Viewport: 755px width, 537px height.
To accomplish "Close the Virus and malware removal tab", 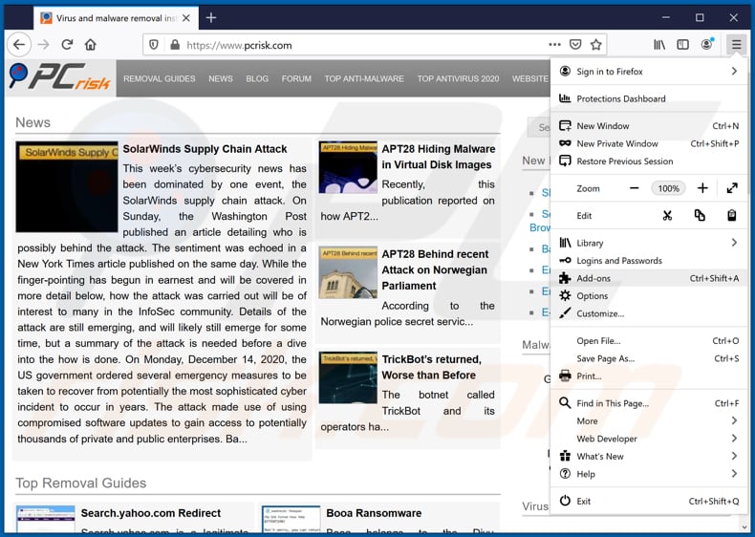I will tap(186, 18).
